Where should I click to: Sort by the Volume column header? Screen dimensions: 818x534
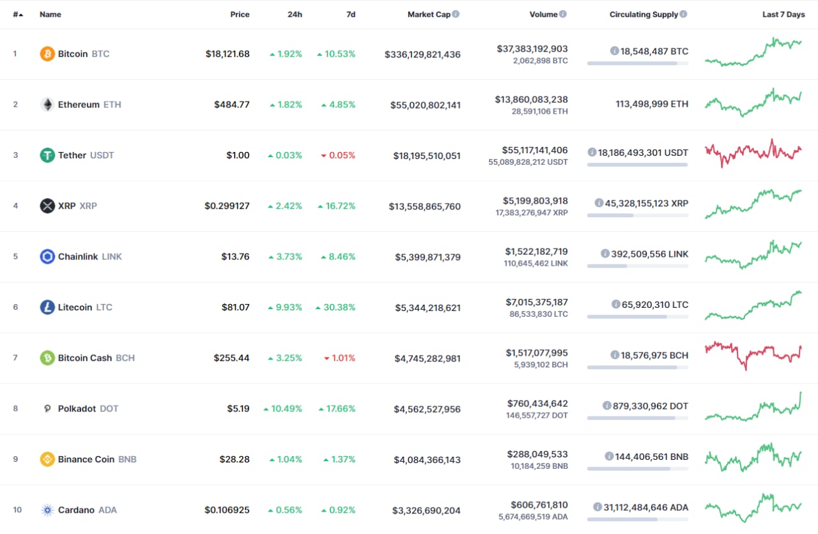point(543,14)
